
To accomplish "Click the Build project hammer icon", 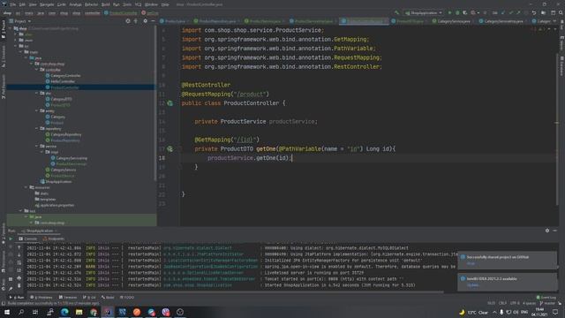I will 396,13.
